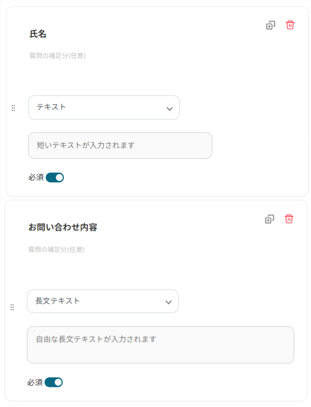Click the drag handle beside the お問い合わせ内容 question
The height and width of the screenshot is (407, 311).
click(12, 307)
